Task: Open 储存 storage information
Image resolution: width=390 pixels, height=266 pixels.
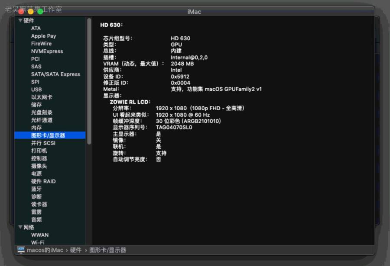Action: [x=36, y=105]
